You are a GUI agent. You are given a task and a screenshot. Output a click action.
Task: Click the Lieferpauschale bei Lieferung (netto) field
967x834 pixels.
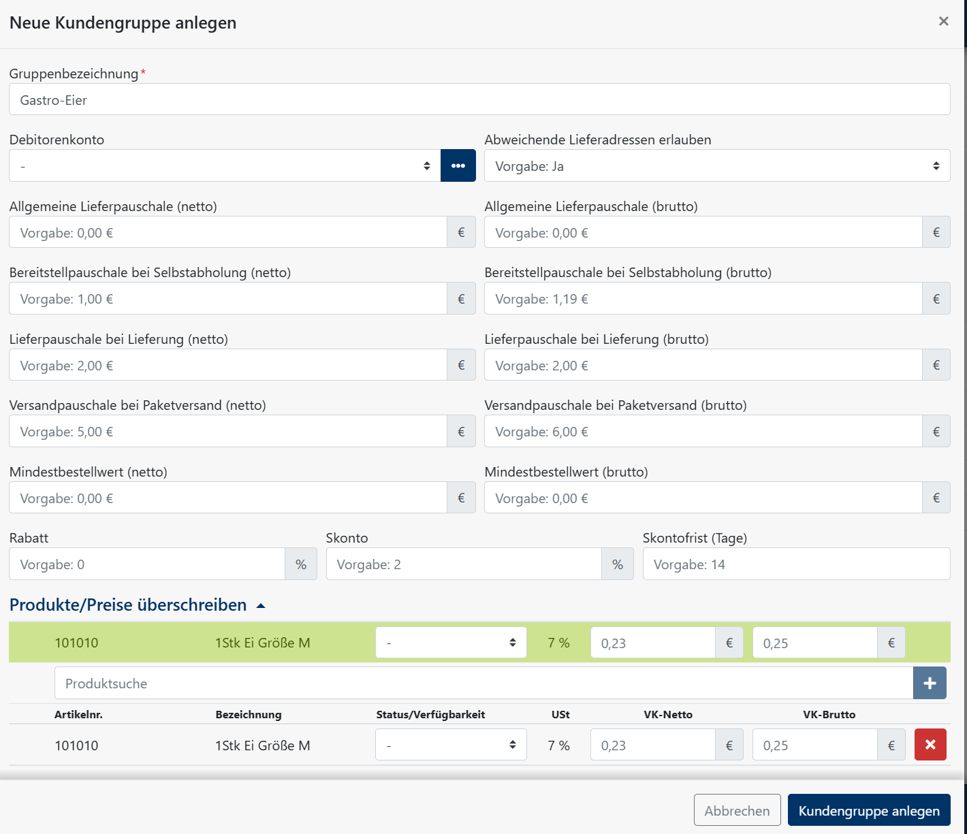[x=228, y=365]
